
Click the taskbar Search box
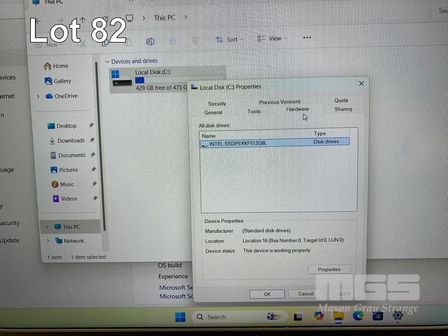click(x=240, y=317)
